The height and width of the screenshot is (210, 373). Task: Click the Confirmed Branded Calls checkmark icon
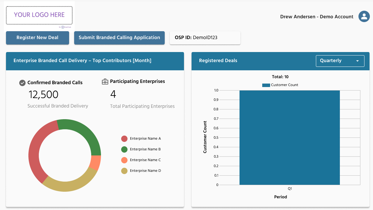(22, 83)
